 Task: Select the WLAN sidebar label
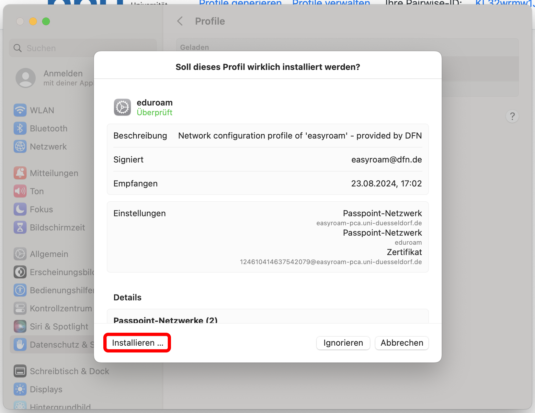click(x=42, y=110)
